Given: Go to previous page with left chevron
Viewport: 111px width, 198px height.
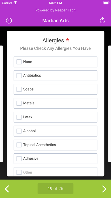Looking at the screenshot, I should tap(7, 189).
